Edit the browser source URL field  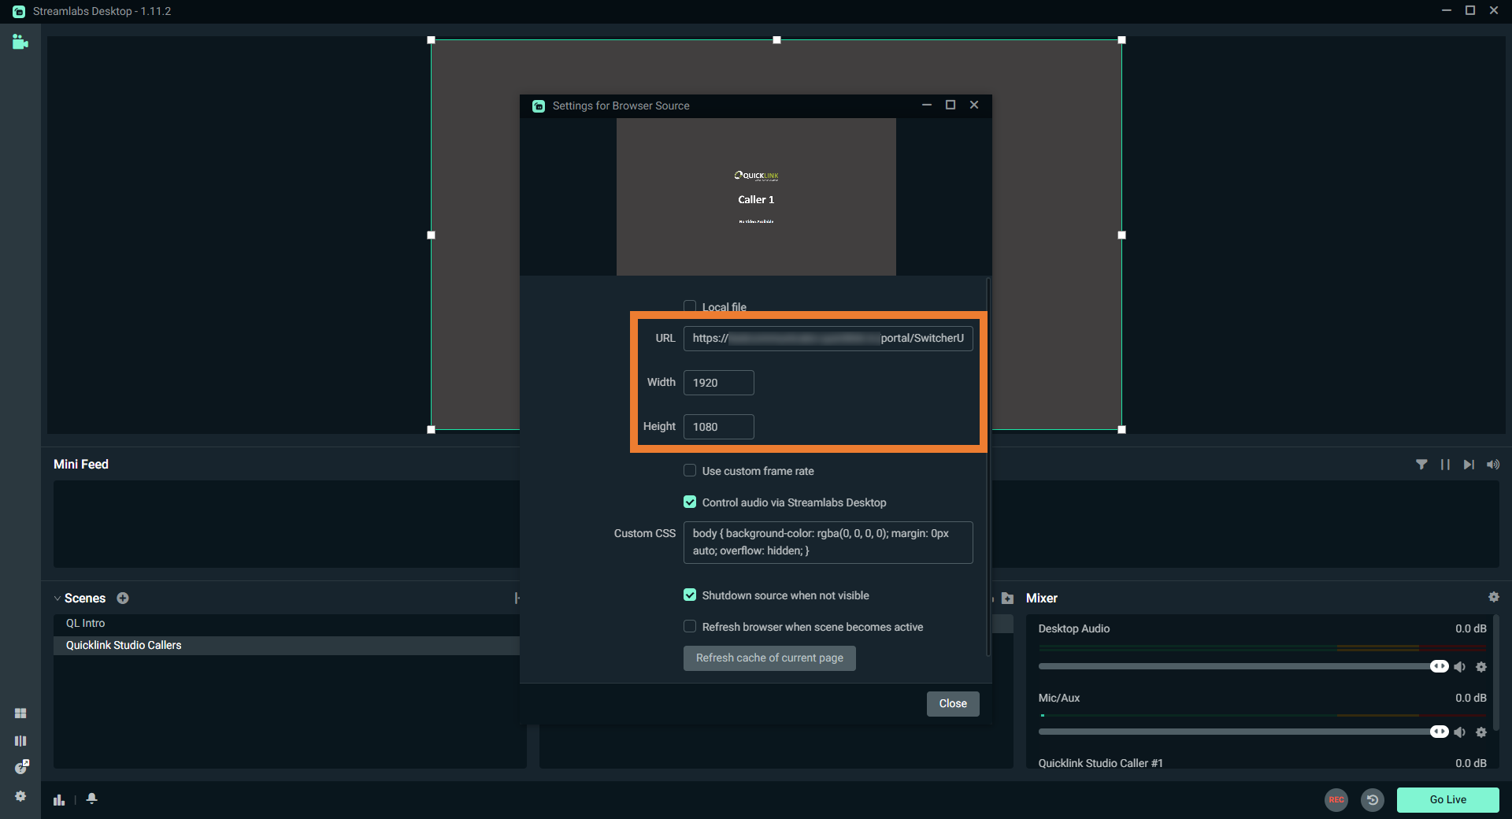click(828, 339)
